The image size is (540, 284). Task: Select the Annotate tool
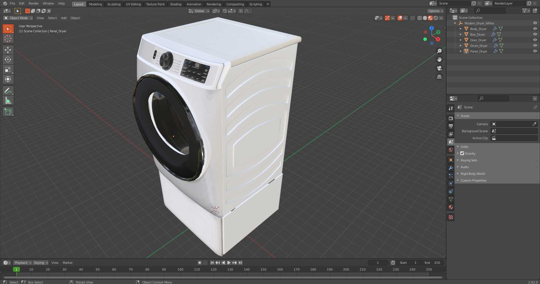(x=8, y=91)
